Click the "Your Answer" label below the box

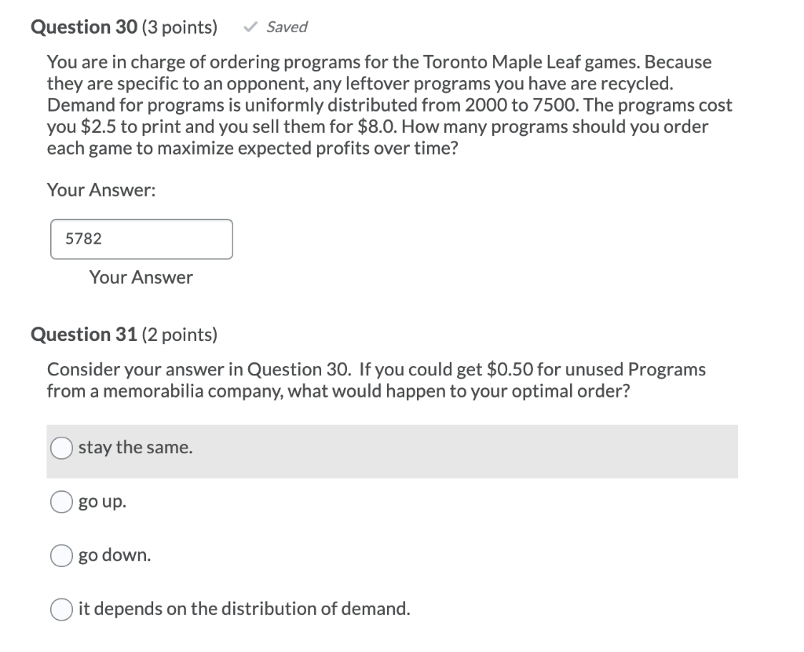pos(141,277)
